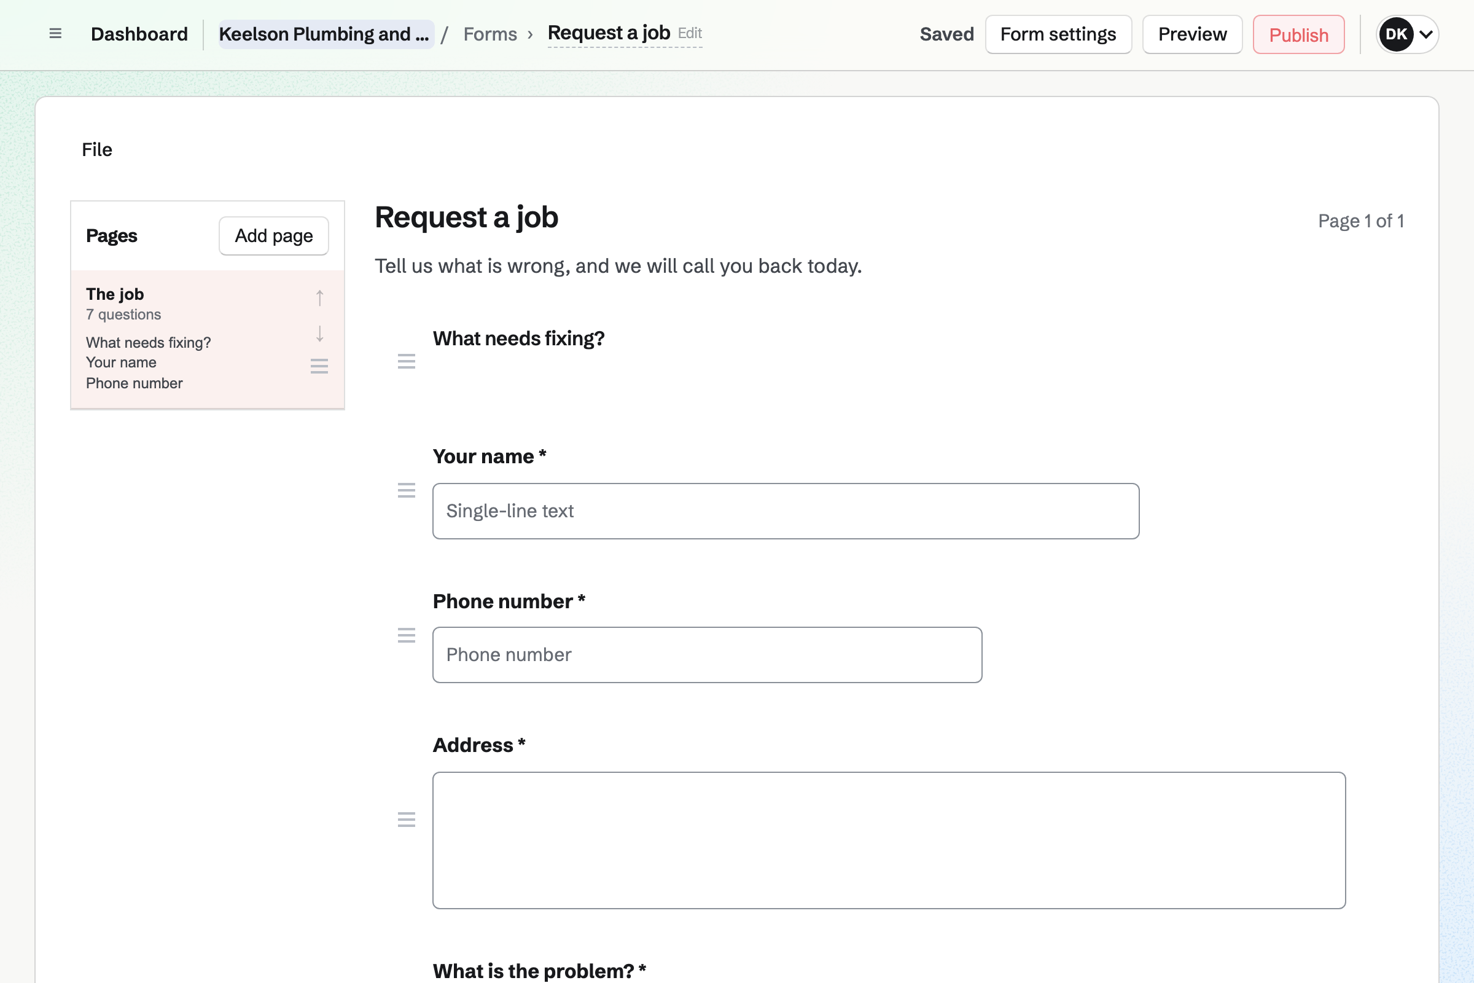Image resolution: width=1474 pixels, height=983 pixels.
Task: Click the 'What needs fixing?' question heading
Action: click(518, 339)
